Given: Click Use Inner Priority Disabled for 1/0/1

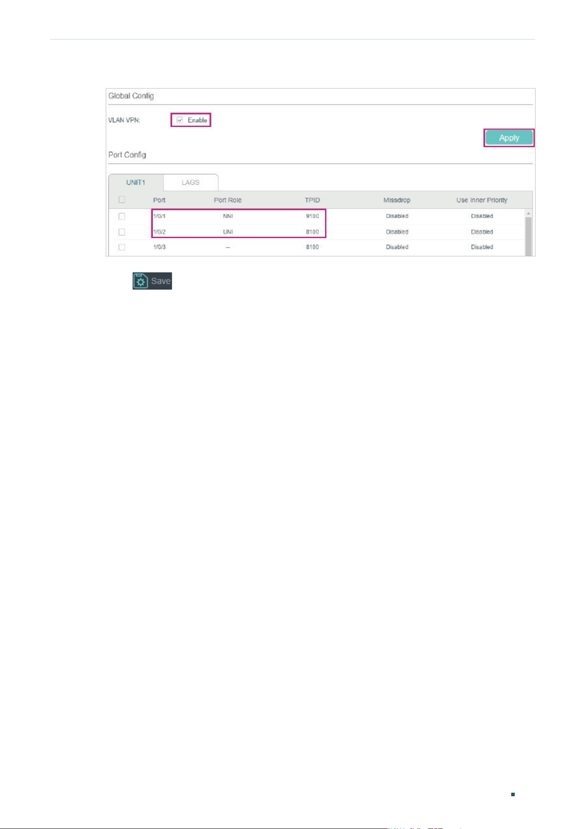Looking at the screenshot, I should pyautogui.click(x=482, y=216).
